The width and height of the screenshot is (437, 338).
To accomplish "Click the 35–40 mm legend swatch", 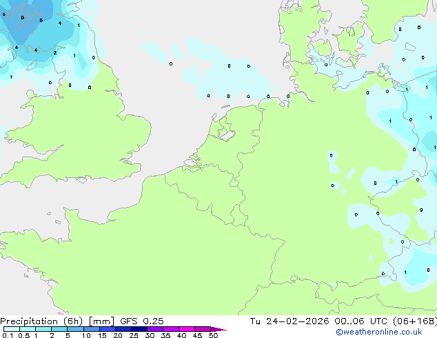I will coord(170,329).
